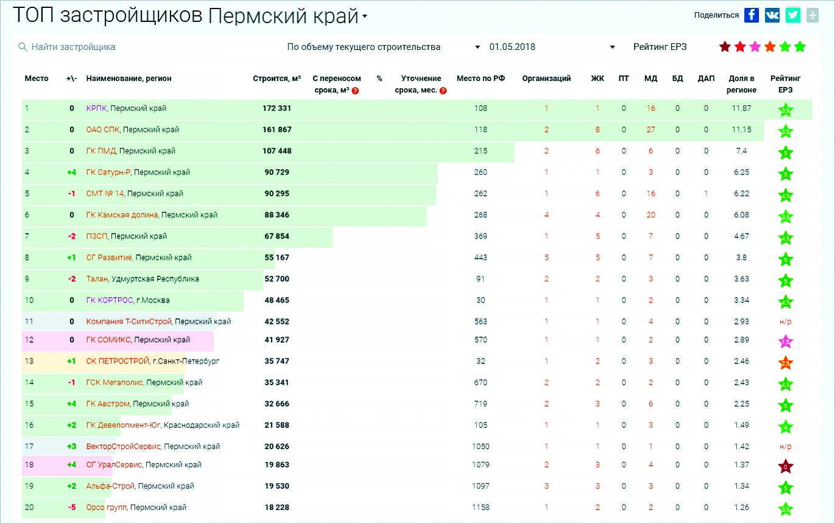Click МД value 27 in ОАО СПК row

coord(650,130)
